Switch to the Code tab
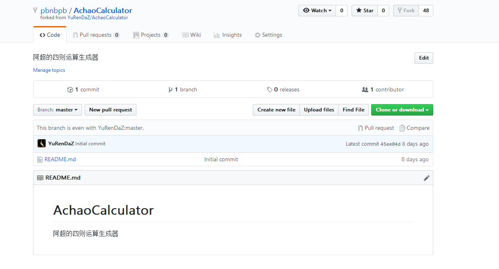 (50, 35)
